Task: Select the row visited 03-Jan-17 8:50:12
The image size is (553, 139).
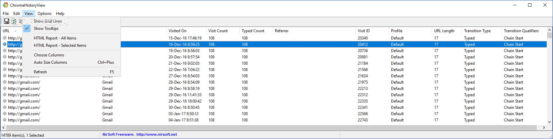Action: 274,113
